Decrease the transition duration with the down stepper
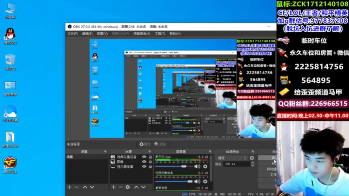 [x=253, y=166]
